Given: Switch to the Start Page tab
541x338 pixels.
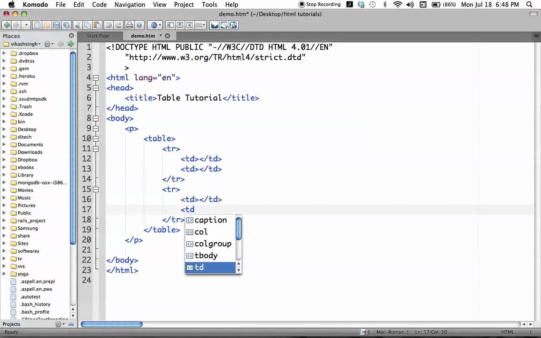Looking at the screenshot, I should [98, 36].
